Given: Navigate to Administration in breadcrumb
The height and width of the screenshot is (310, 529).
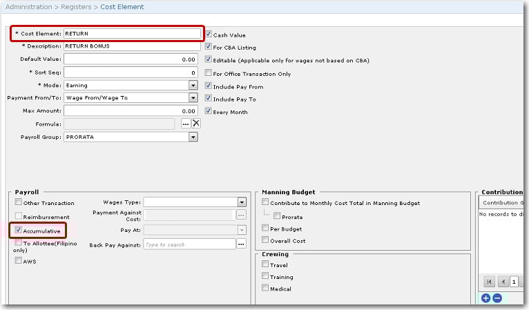Looking at the screenshot, I should tap(28, 7).
